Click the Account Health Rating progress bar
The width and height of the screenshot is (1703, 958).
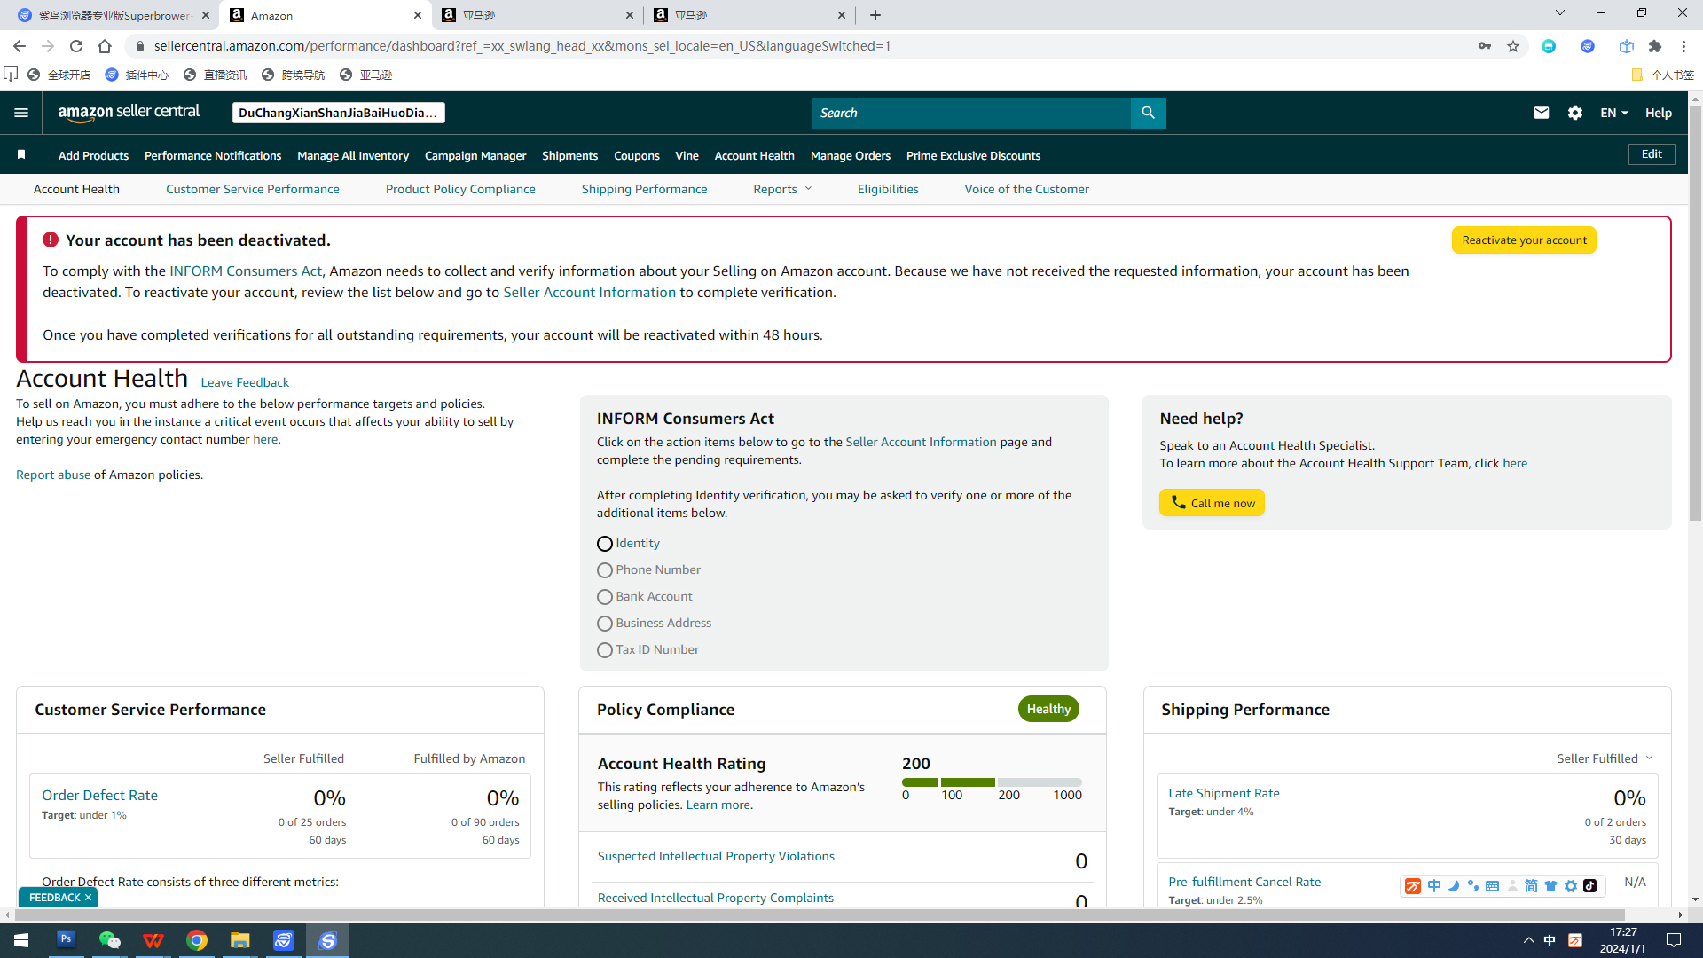coord(992,782)
